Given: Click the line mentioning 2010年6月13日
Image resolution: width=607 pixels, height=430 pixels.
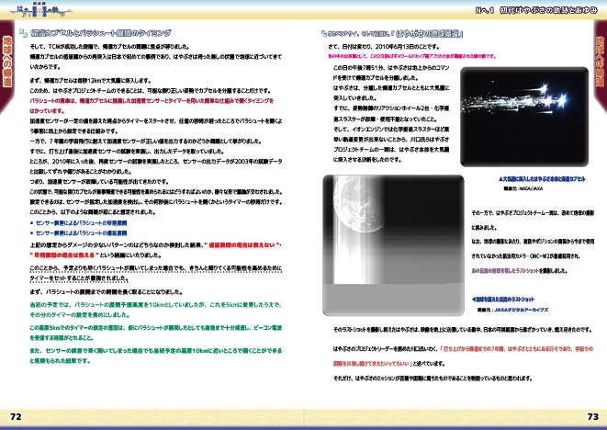Looking at the screenshot, I should (384, 47).
